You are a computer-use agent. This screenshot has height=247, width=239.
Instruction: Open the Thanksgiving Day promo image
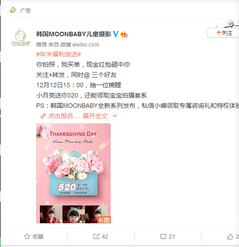[73, 173]
